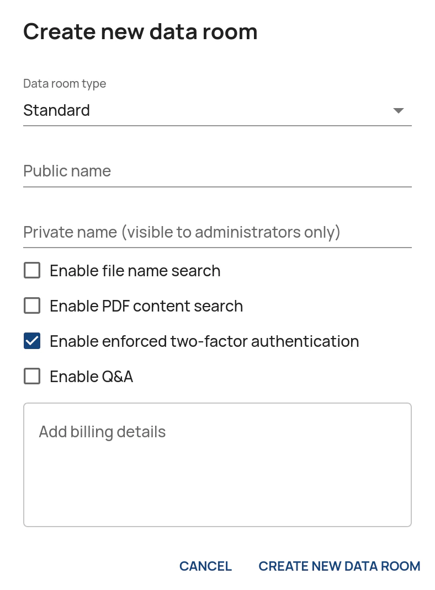Uncheck the two-factor authentication checkbox
The image size is (435, 590).
point(32,341)
